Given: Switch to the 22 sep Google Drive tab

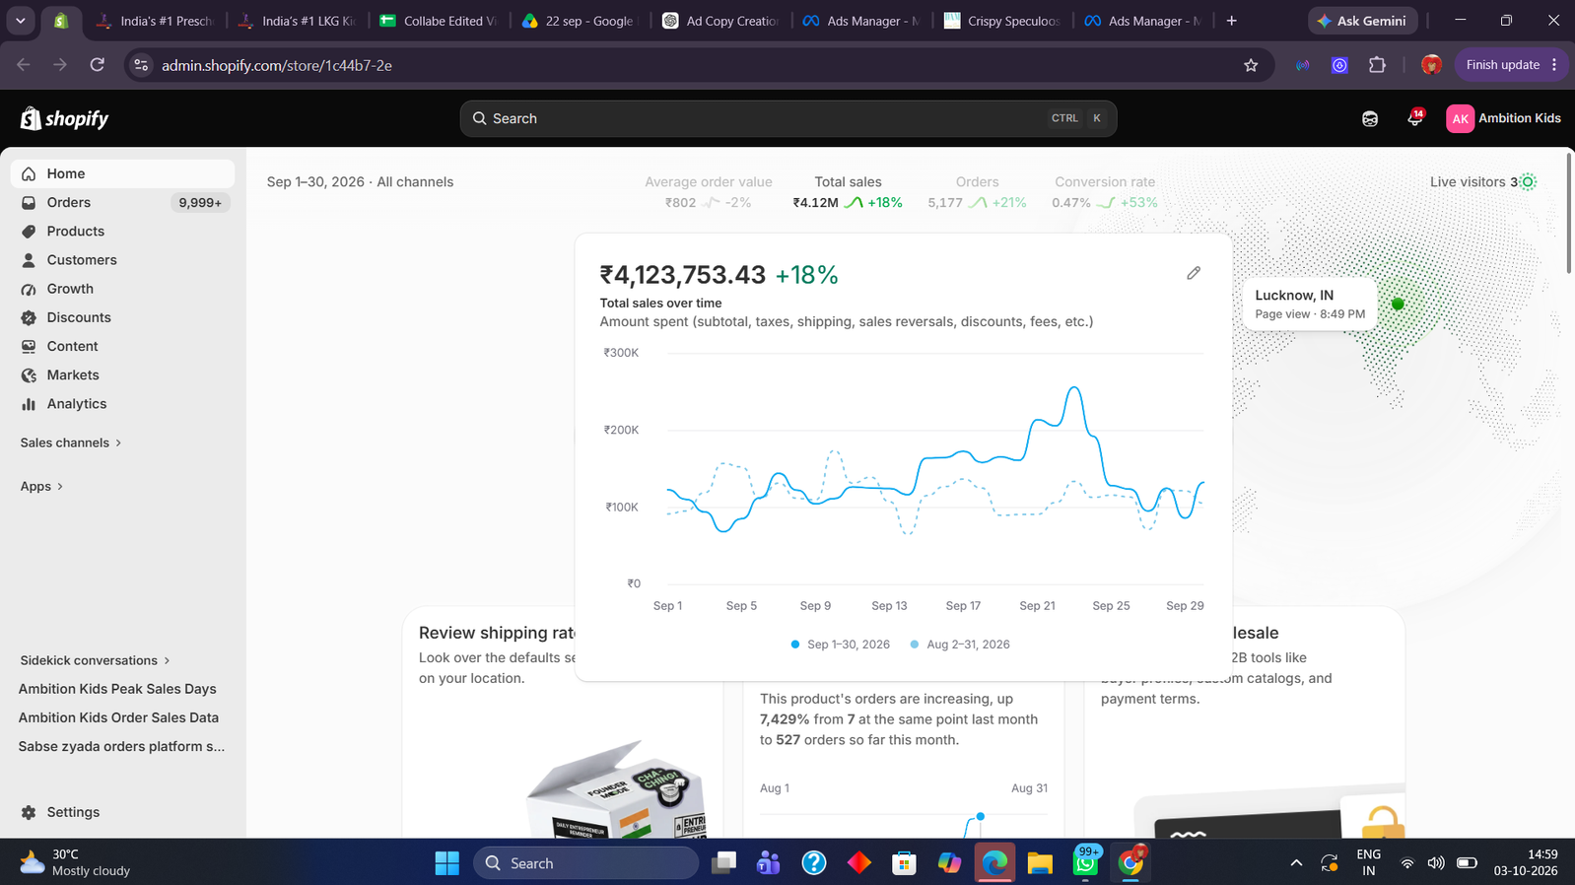Looking at the screenshot, I should click(581, 21).
